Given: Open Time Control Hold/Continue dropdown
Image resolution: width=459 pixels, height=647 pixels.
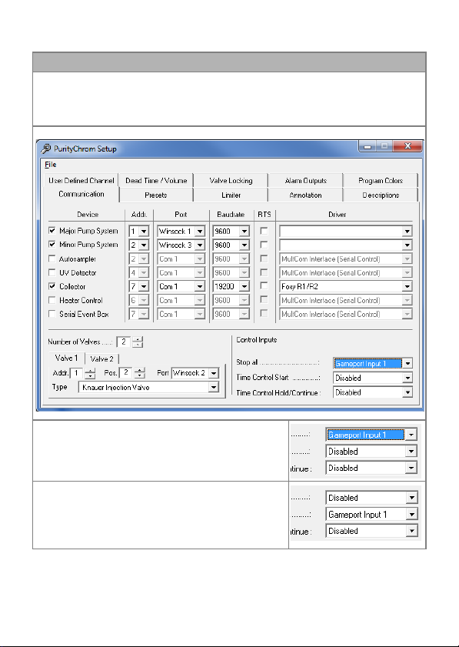Looking at the screenshot, I should coord(407,392).
